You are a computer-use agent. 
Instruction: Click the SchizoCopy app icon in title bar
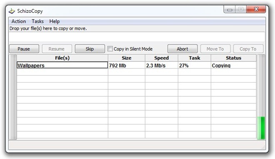[12, 11]
